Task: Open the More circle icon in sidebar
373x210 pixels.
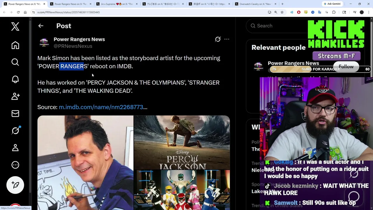Action: click(15, 165)
